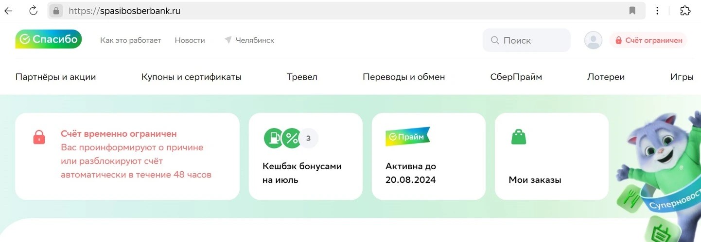Open the Игры menu item
This screenshot has height=242, width=701.
click(682, 77)
